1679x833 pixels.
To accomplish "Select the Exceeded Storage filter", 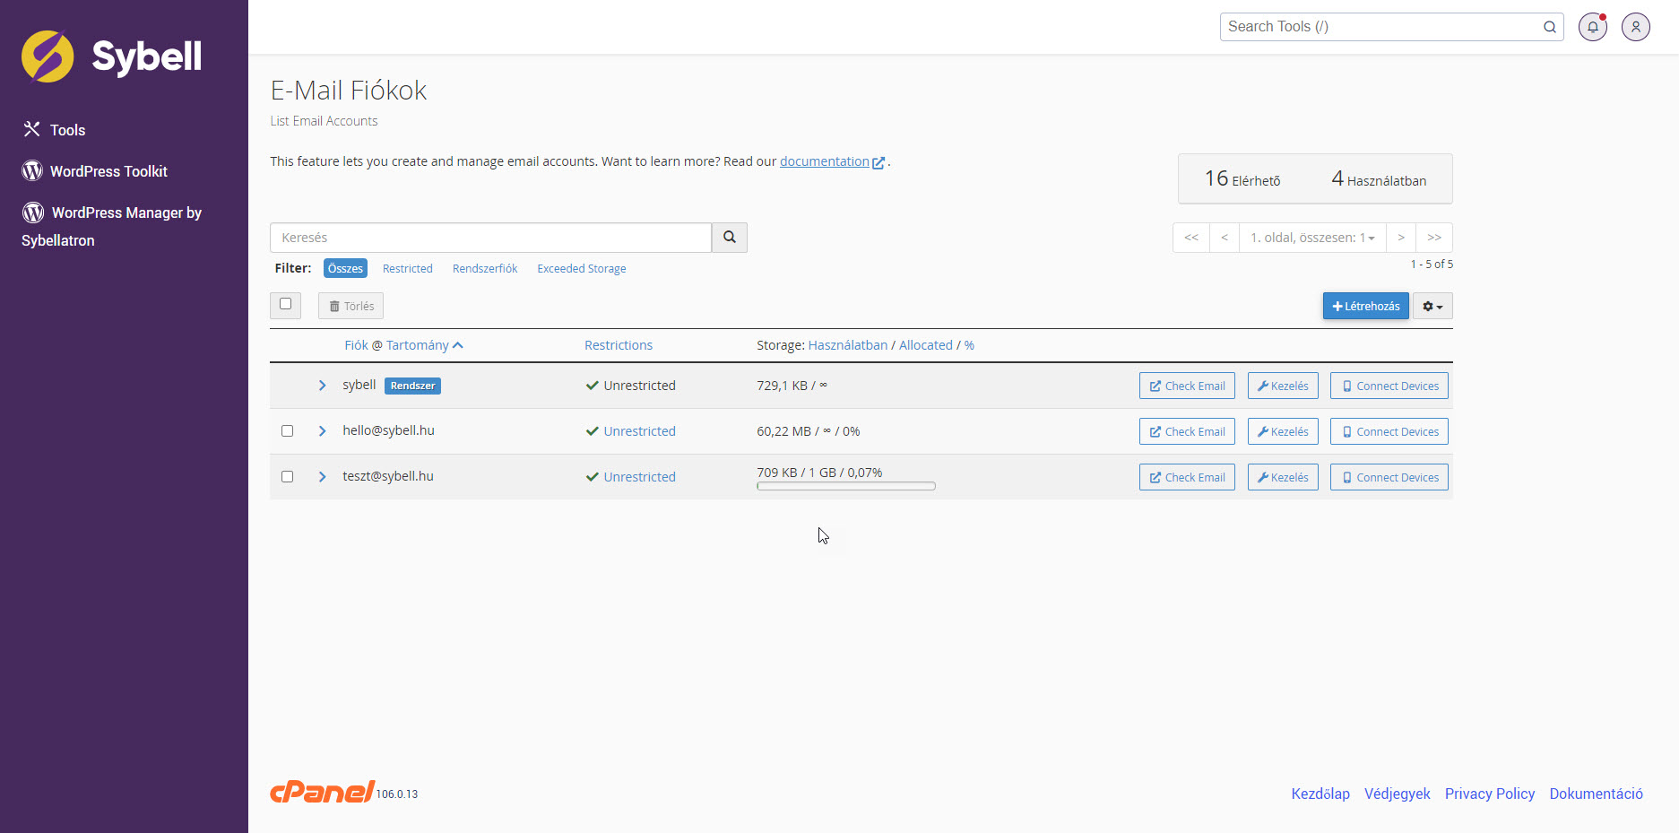I will pos(581,269).
